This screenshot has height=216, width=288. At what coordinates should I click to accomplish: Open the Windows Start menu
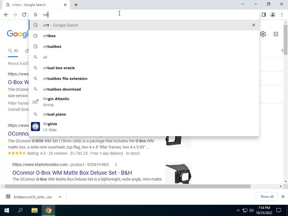(7, 210)
